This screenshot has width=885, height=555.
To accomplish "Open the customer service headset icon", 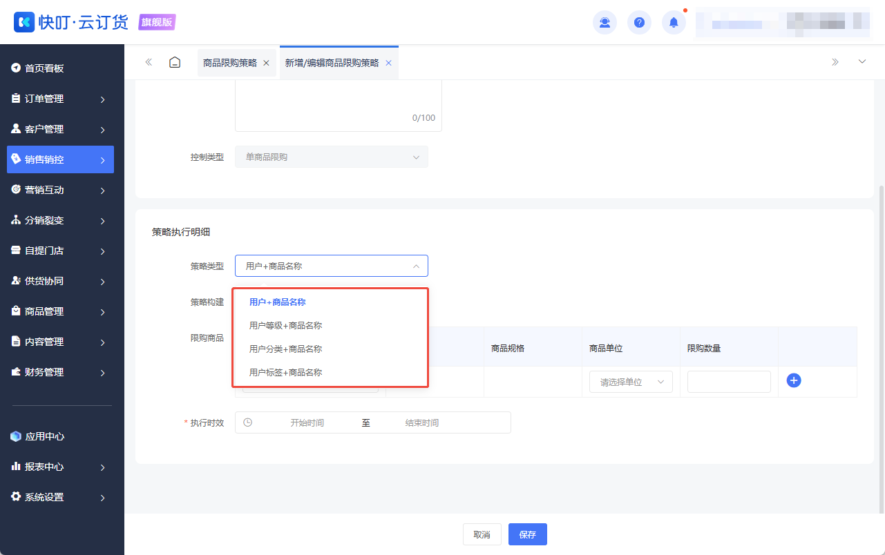I will click(605, 23).
